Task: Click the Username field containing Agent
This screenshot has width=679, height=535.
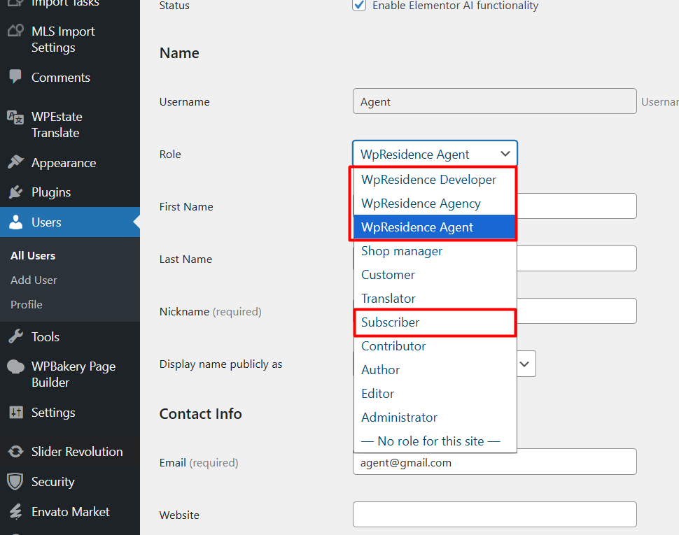Action: click(x=494, y=101)
